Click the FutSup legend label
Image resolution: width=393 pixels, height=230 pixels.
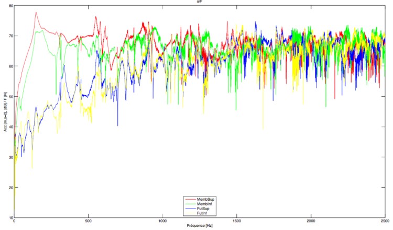pyautogui.click(x=204, y=208)
